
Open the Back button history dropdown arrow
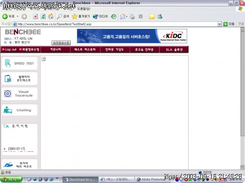click(x=18, y=17)
